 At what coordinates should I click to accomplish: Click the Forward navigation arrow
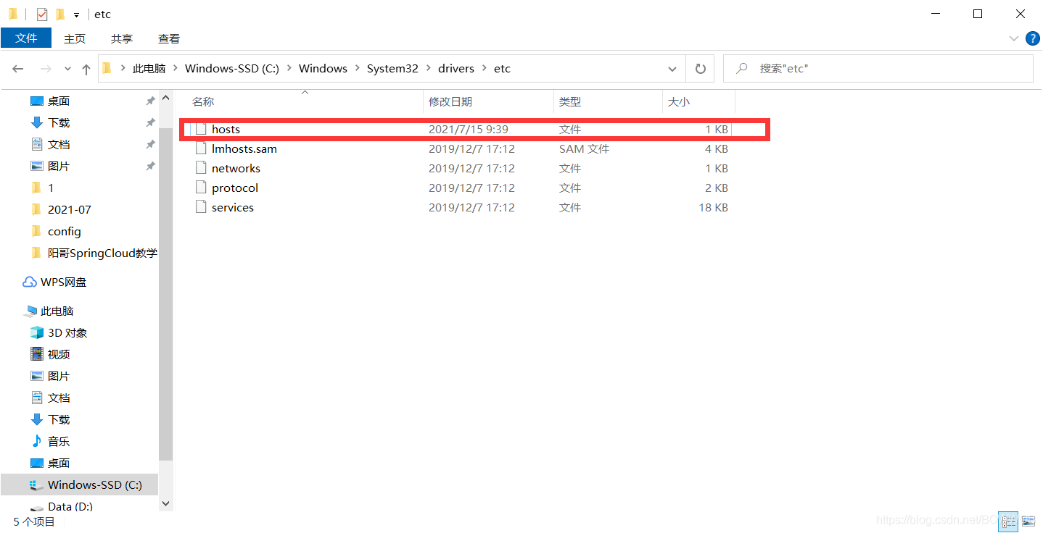46,69
